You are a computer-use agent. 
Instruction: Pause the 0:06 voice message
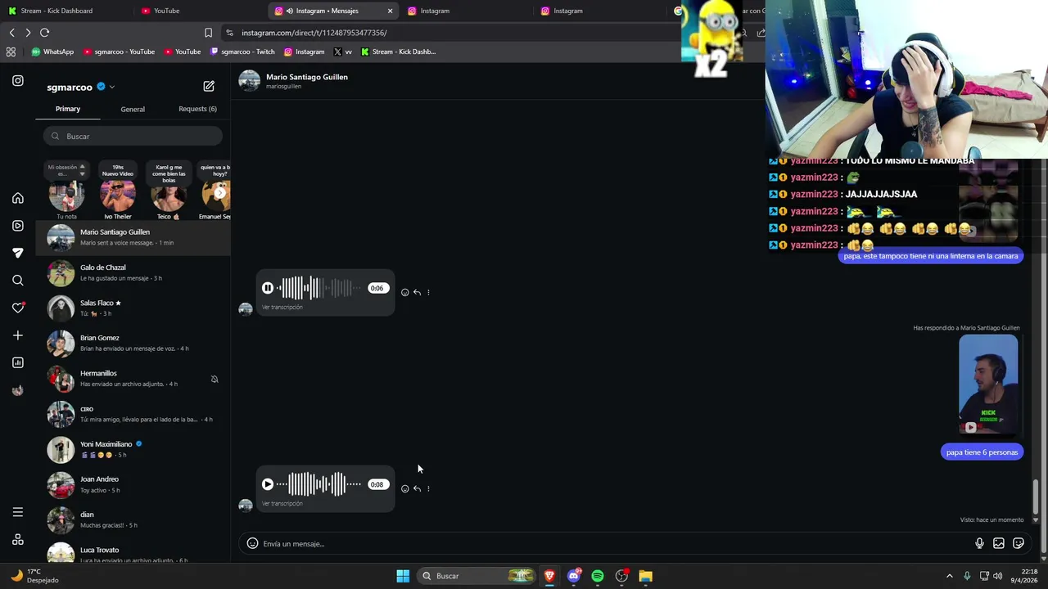(x=268, y=288)
